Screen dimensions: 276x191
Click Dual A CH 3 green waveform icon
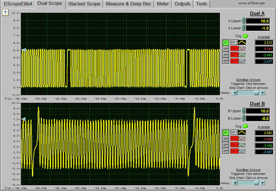[x=242, y=55]
